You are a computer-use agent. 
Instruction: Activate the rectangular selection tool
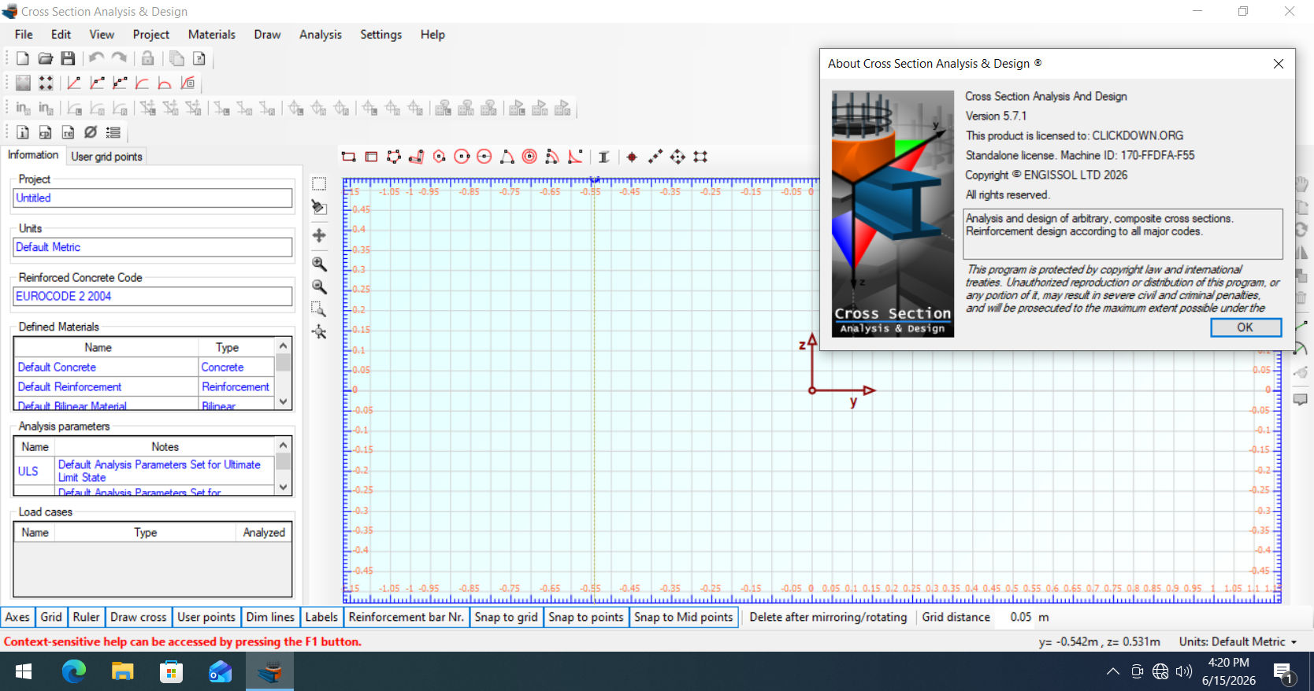tap(319, 184)
